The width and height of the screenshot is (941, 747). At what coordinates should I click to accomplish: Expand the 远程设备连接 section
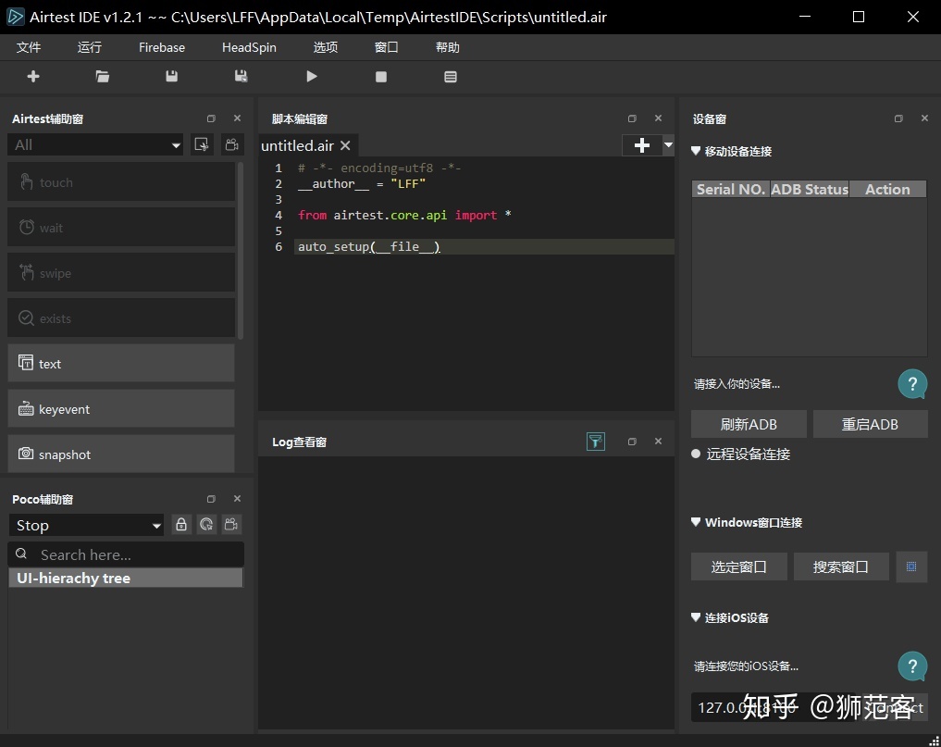click(696, 454)
